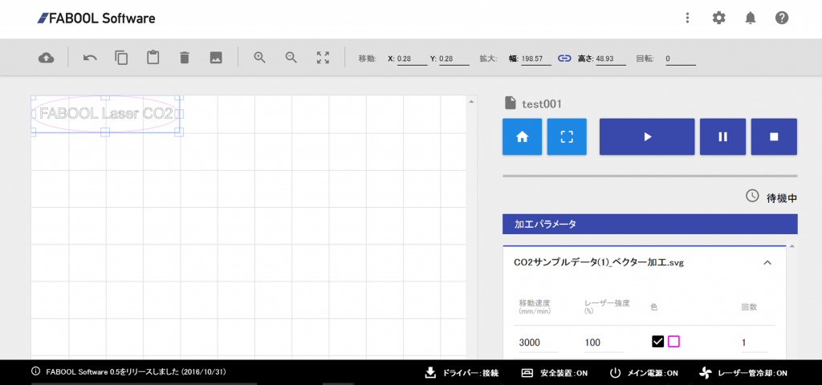Open the help question mark

coord(782,18)
